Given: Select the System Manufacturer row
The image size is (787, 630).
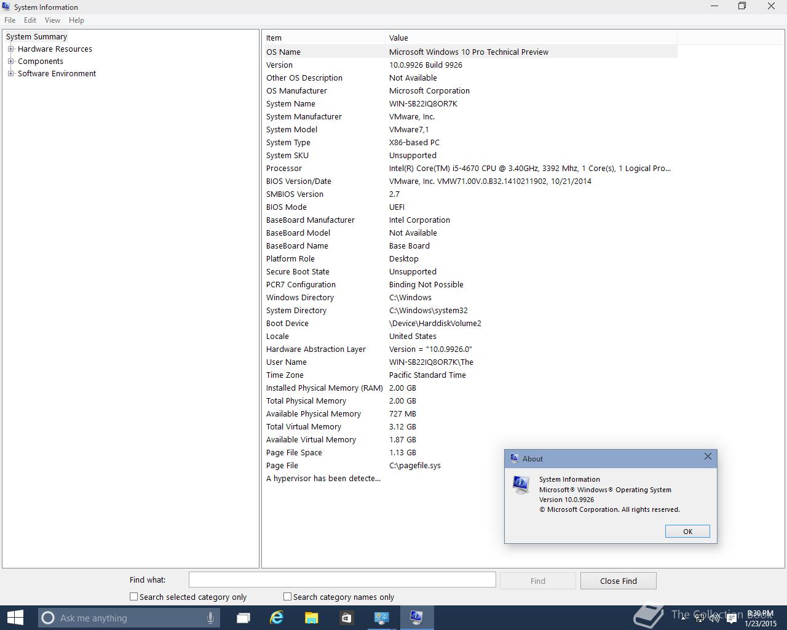Looking at the screenshot, I should (470, 116).
